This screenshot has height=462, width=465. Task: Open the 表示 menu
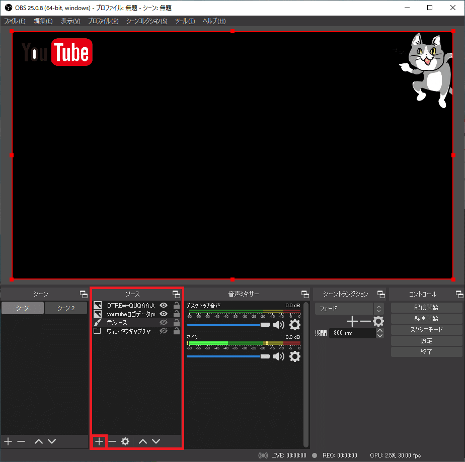click(x=70, y=21)
